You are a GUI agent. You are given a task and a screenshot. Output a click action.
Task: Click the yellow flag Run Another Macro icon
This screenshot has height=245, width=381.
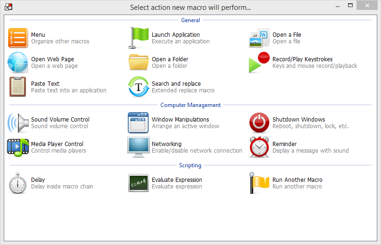[259, 183]
